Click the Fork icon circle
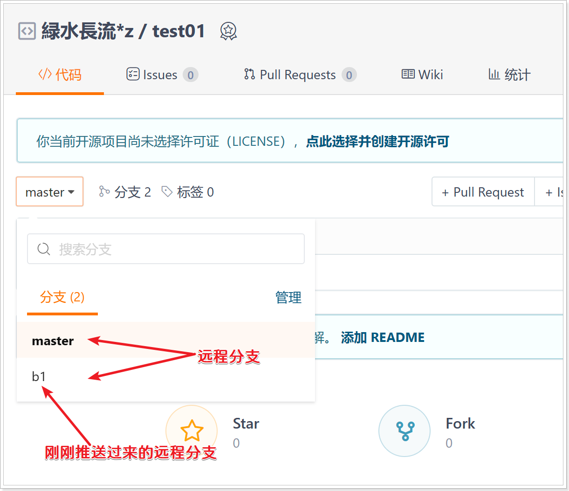Screen dimensions: 569x491 pyautogui.click(x=404, y=430)
